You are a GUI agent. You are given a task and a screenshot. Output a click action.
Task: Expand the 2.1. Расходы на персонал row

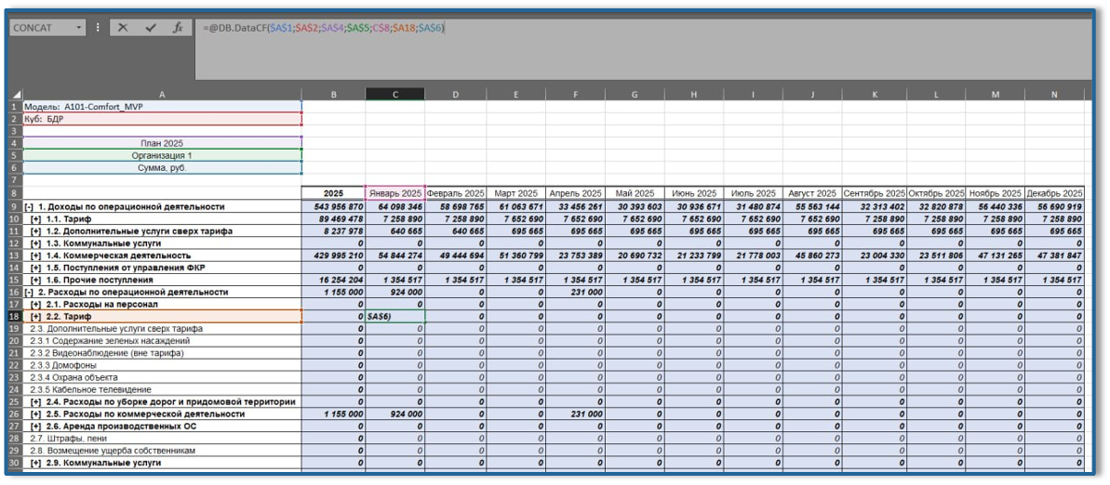coord(35,304)
